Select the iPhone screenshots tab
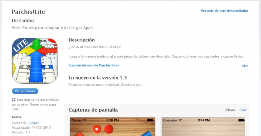The width and height of the screenshot is (261, 136). pyautogui.click(x=231, y=110)
